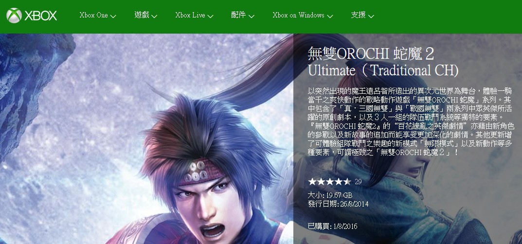The height and width of the screenshot is (244, 522).
Task: Expand the chevron beside Xbox Live
Action: pyautogui.click(x=210, y=16)
